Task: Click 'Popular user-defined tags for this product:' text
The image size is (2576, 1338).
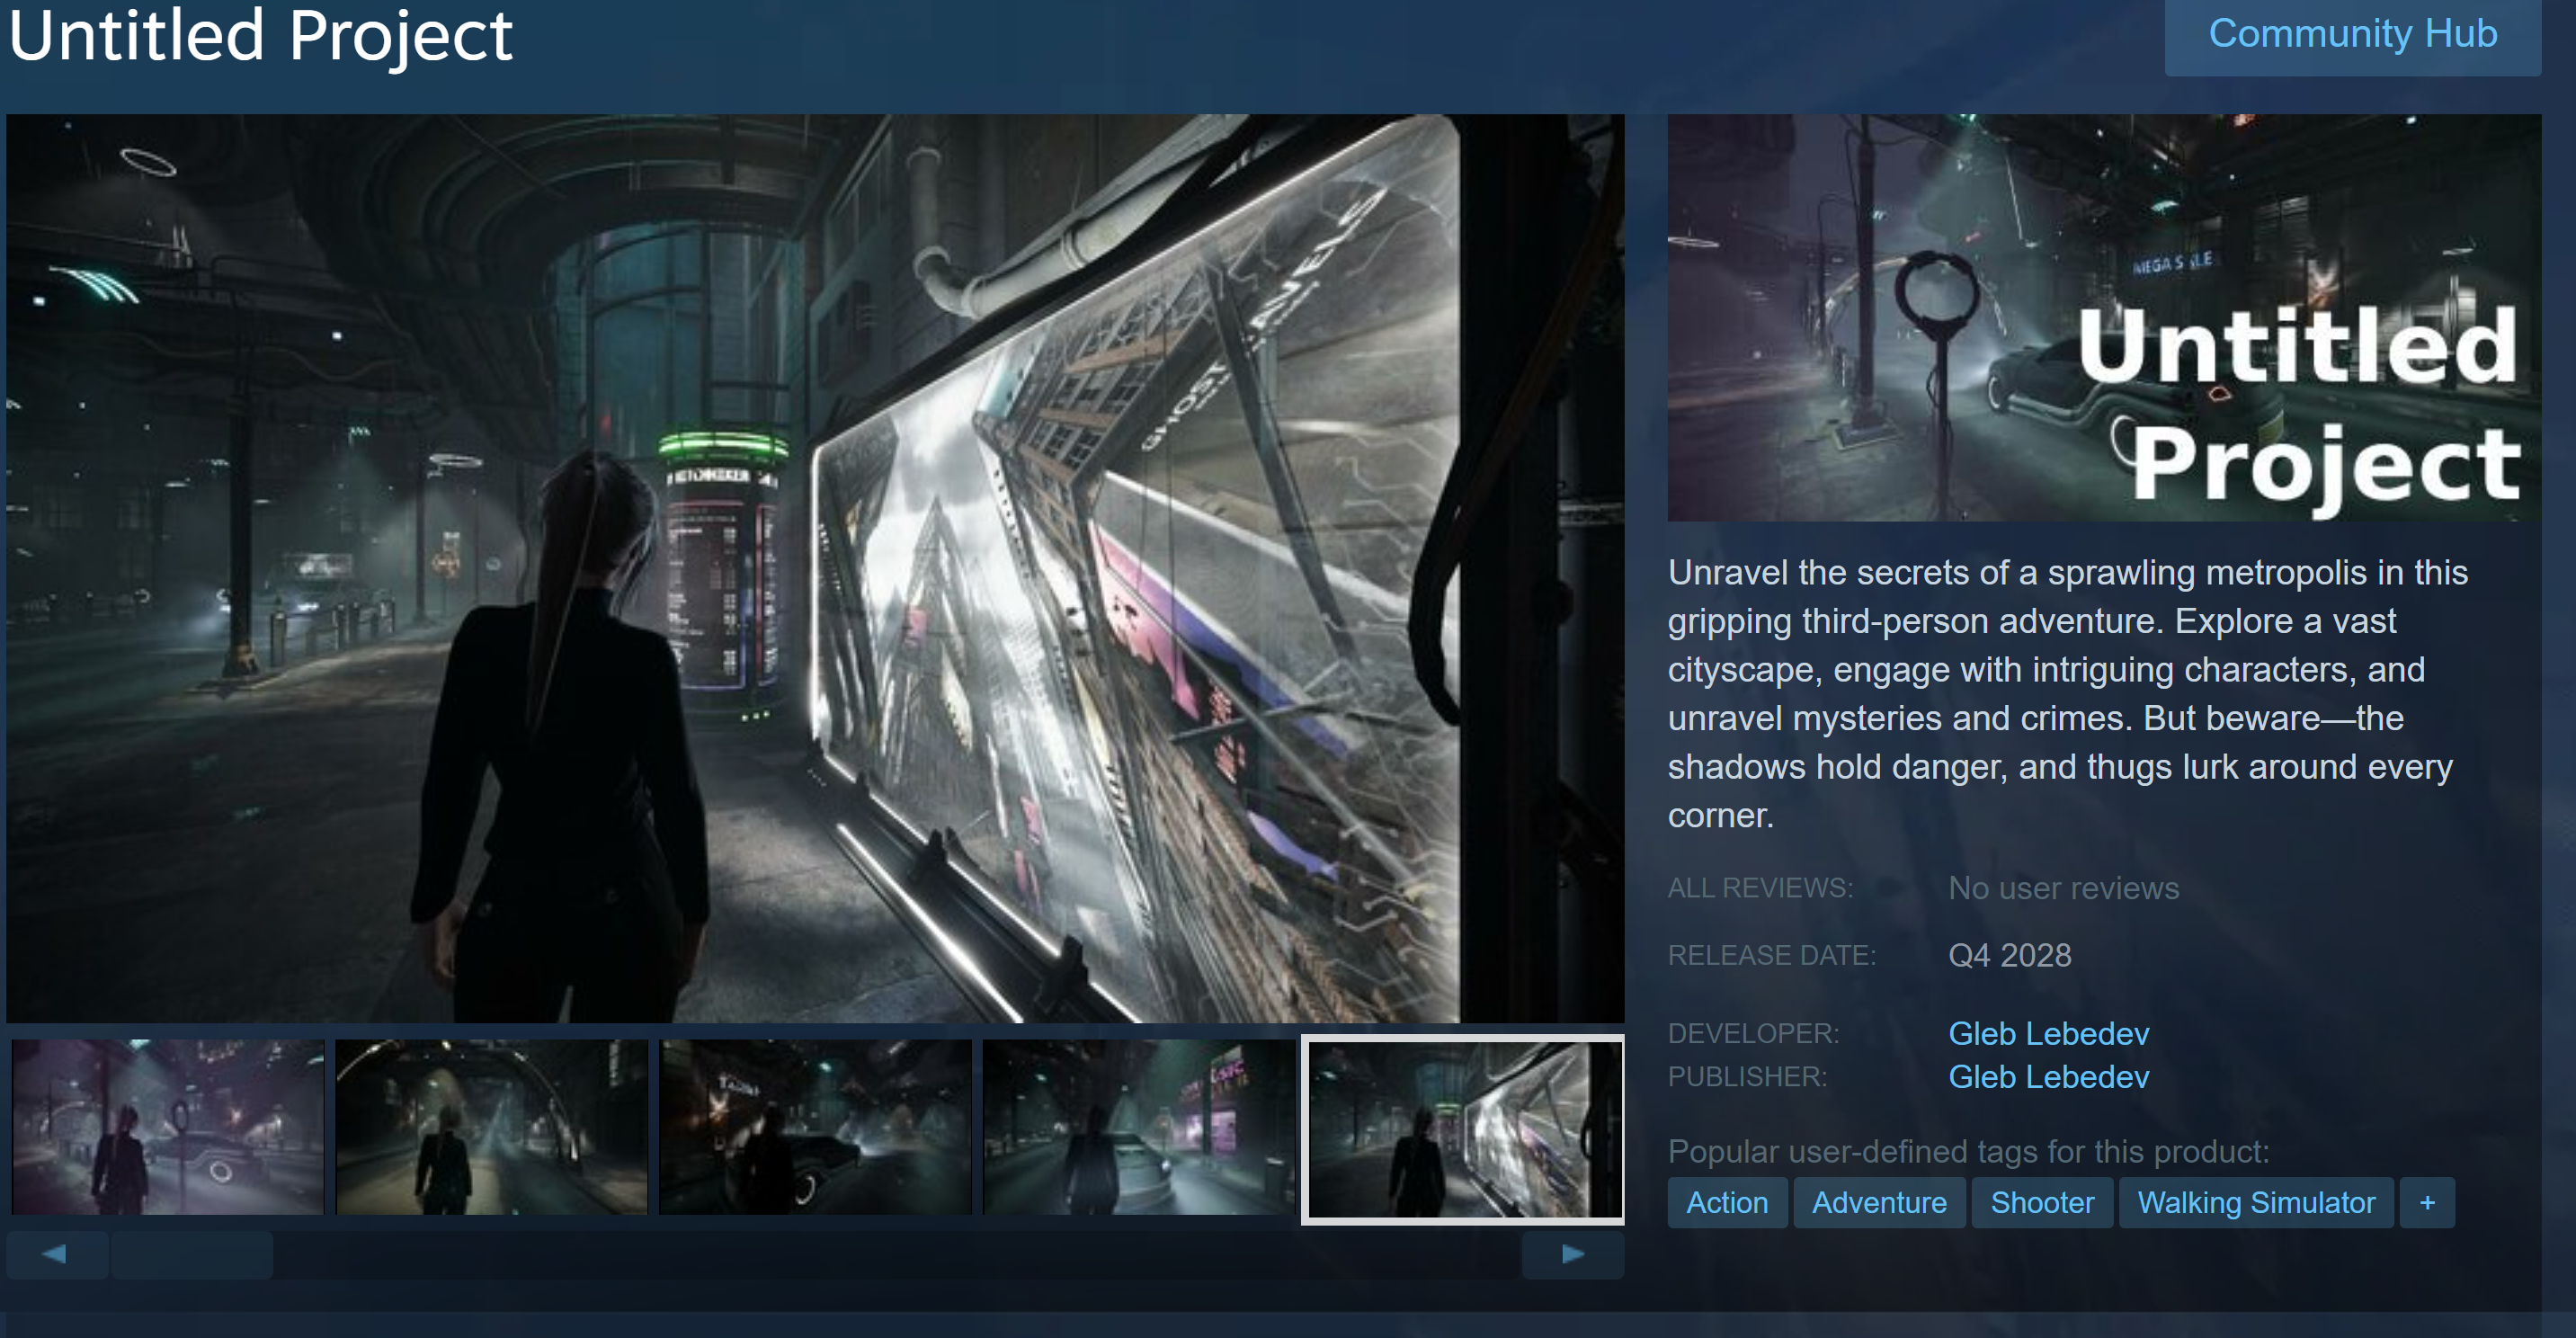Action: 1968,1151
